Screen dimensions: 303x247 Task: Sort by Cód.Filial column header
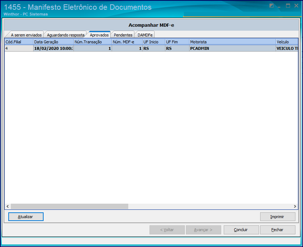(x=19, y=42)
